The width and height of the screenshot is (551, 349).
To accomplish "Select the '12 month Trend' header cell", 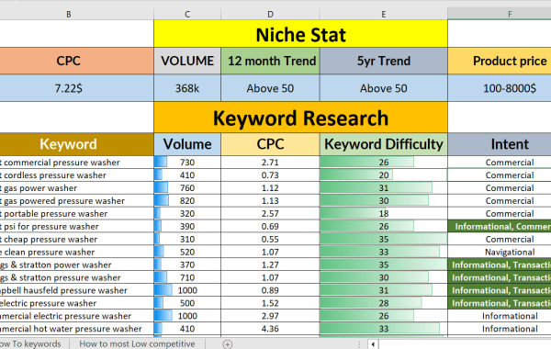I will coord(270,61).
